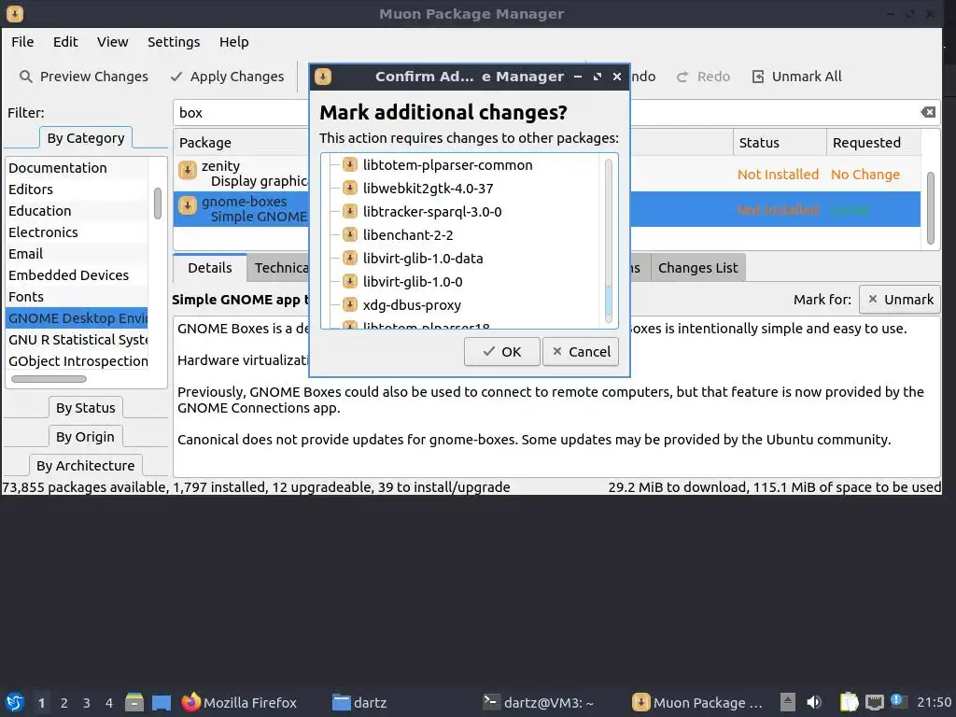Open the taskbar start menu icon
Screen dimensions: 956x717
(x=15, y=702)
